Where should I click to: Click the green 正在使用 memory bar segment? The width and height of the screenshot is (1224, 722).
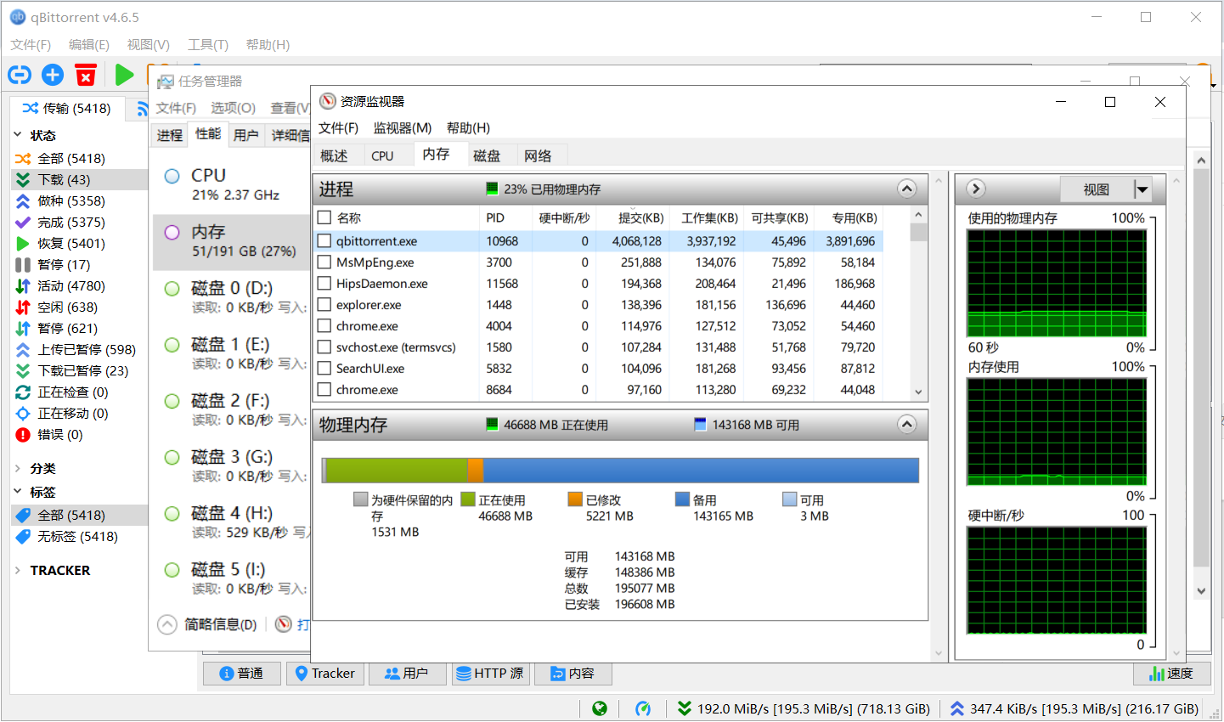click(397, 471)
